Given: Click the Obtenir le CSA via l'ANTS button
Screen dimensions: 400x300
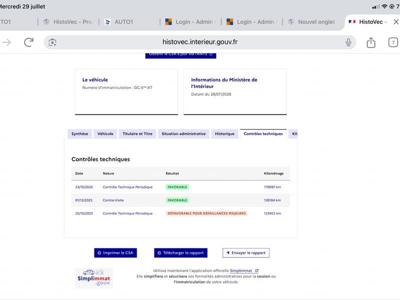Looking at the screenshot, I should click(x=180, y=55).
